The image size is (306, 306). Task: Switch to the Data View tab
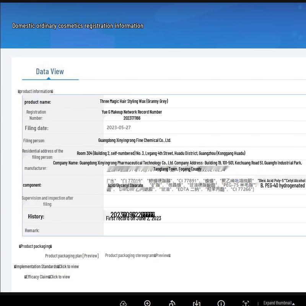(50, 72)
